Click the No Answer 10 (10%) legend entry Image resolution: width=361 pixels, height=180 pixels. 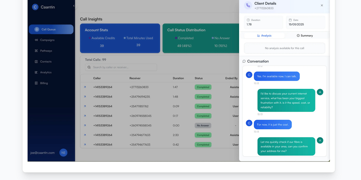(x=221, y=42)
